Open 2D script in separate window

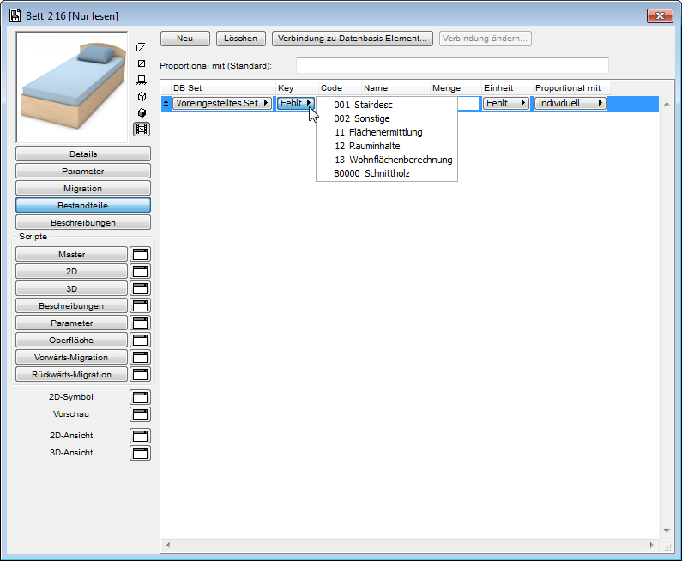[140, 271]
